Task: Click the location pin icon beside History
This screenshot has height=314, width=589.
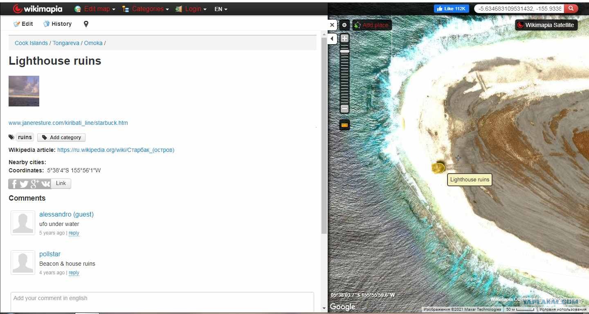Action: coord(86,24)
